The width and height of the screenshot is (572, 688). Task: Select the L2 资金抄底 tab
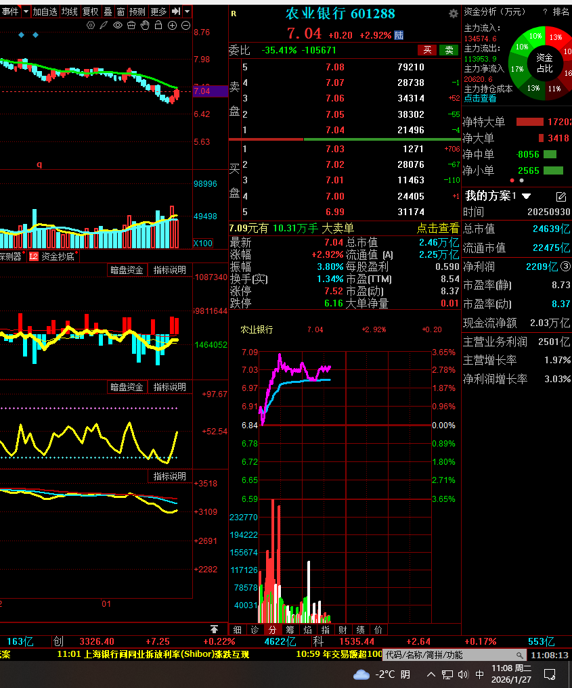pos(53,256)
